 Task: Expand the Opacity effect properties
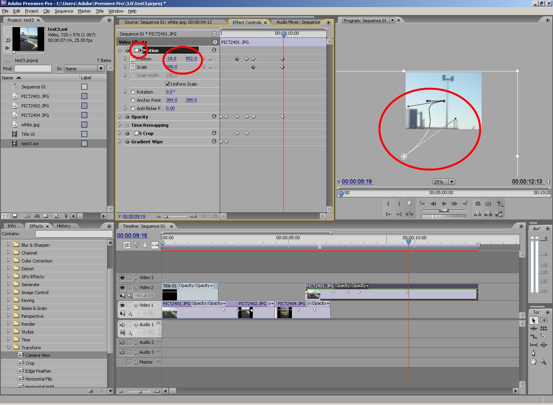[120, 117]
